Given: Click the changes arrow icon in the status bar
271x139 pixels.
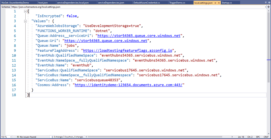Looking at the screenshot, I should tap(52, 137).
